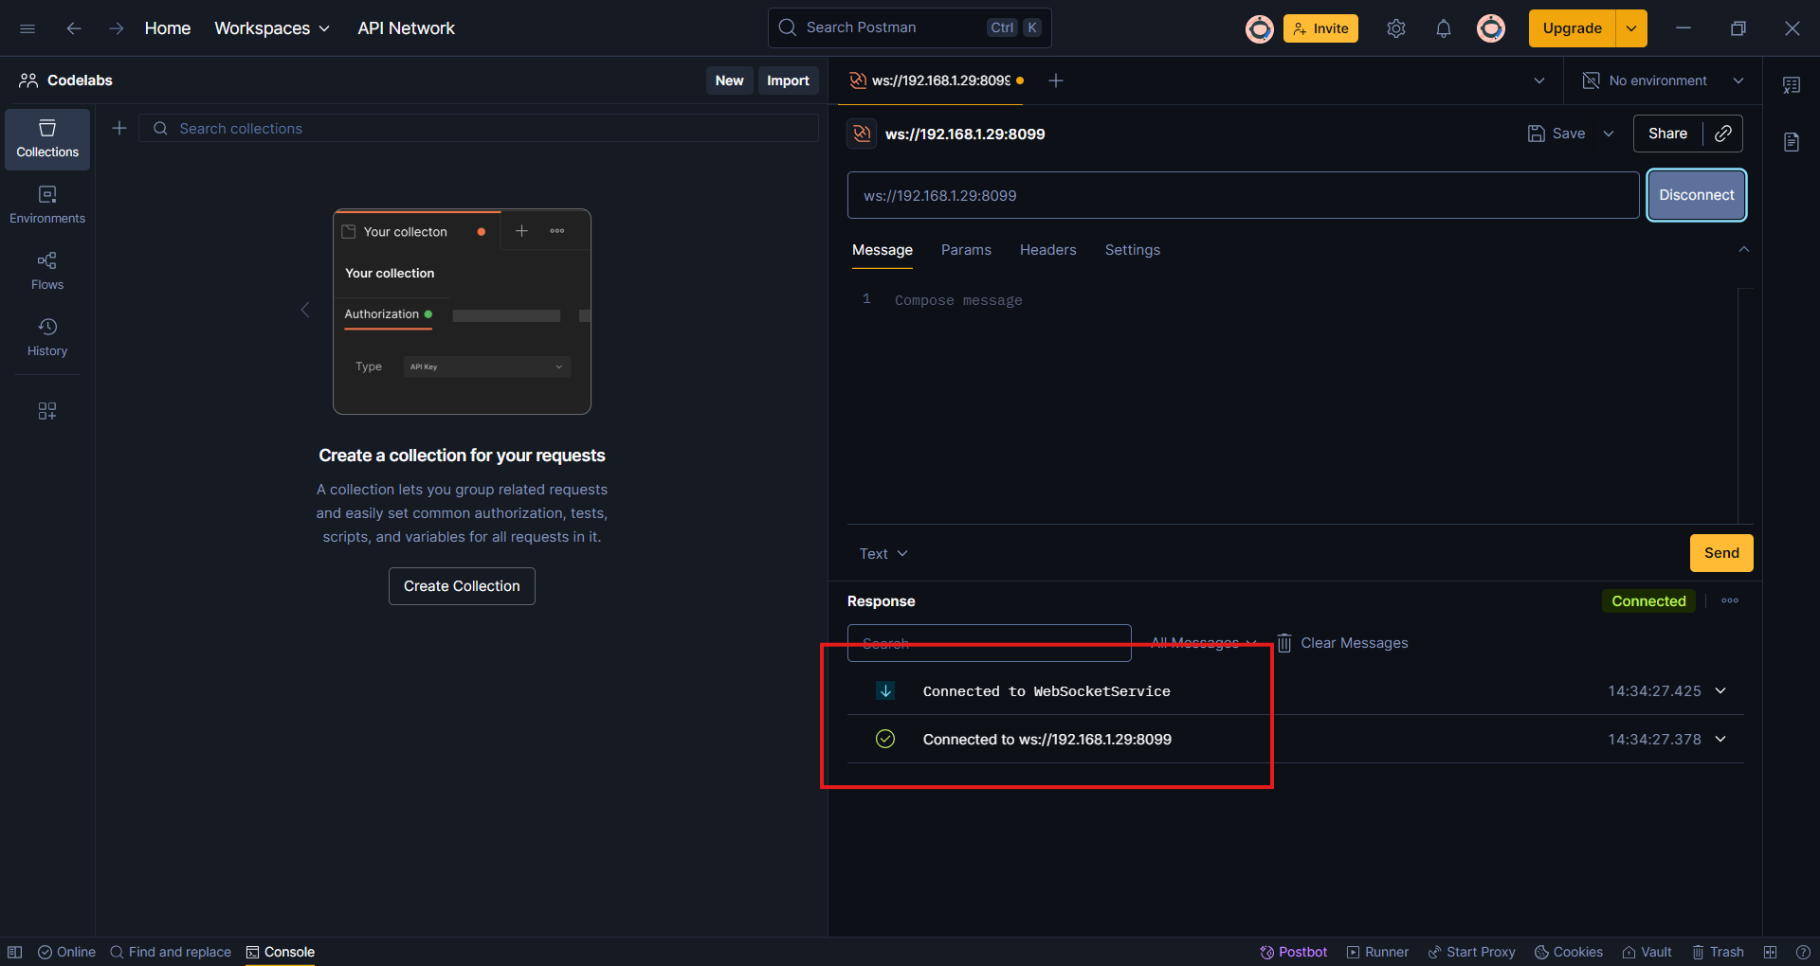Screen dimensions: 1820x966
Task: Switch to the Headers tab
Action: click(1047, 250)
